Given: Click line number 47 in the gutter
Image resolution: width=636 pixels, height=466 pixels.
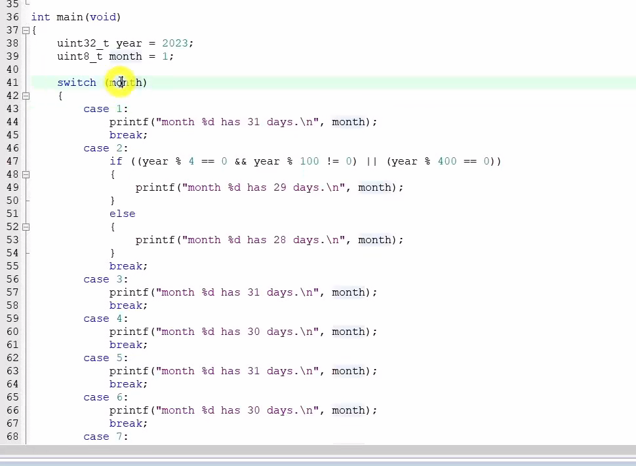Looking at the screenshot, I should point(12,161).
